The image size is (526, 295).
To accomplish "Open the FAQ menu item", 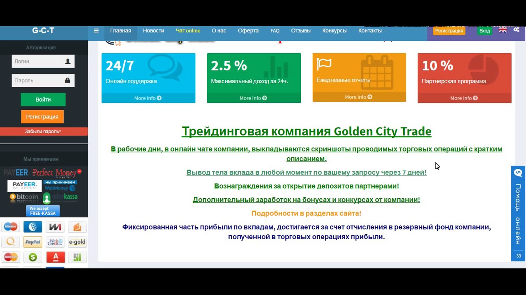I will click(x=275, y=31).
